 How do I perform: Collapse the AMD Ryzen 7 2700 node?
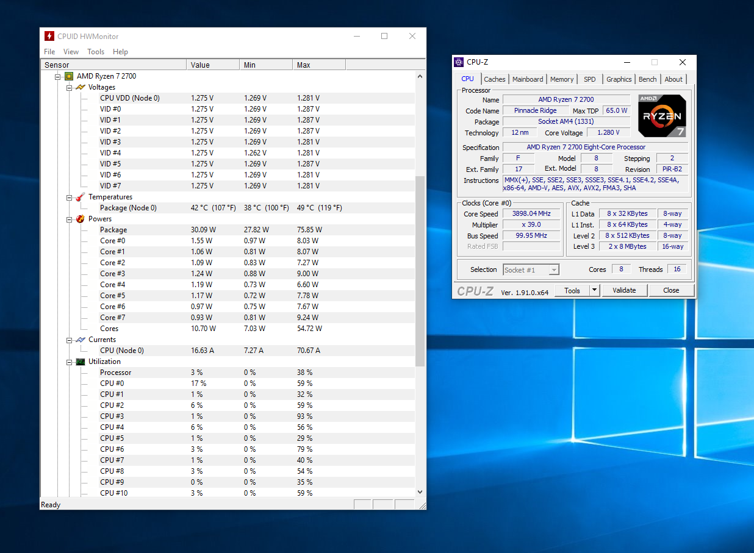point(58,77)
